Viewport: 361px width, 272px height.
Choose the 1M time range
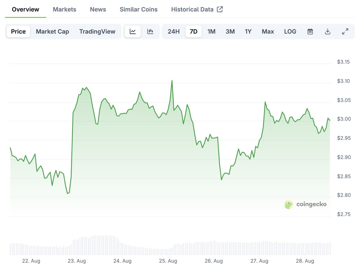coord(212,31)
